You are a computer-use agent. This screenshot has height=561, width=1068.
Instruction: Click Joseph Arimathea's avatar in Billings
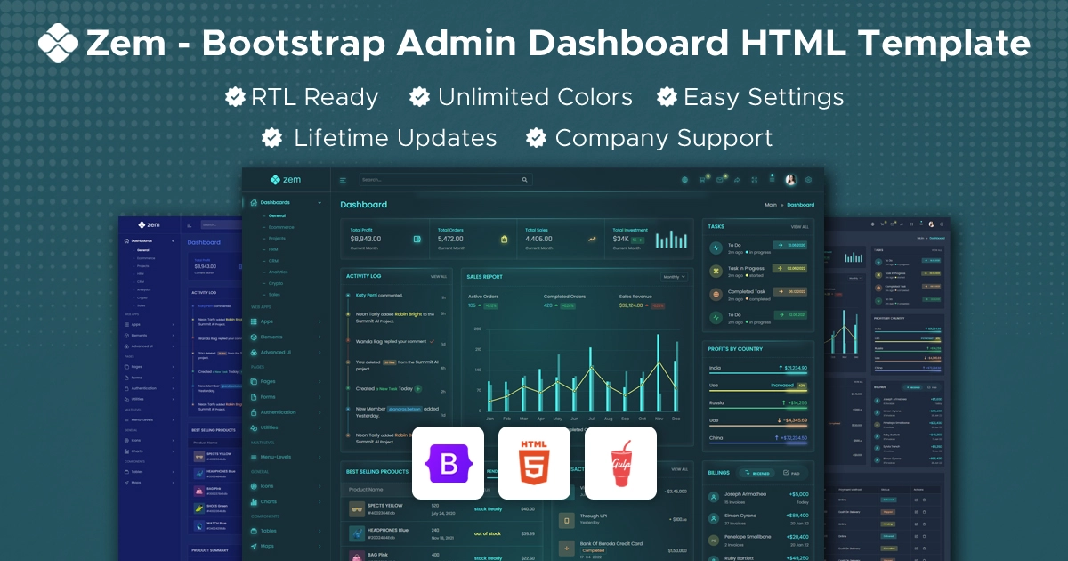(x=713, y=496)
